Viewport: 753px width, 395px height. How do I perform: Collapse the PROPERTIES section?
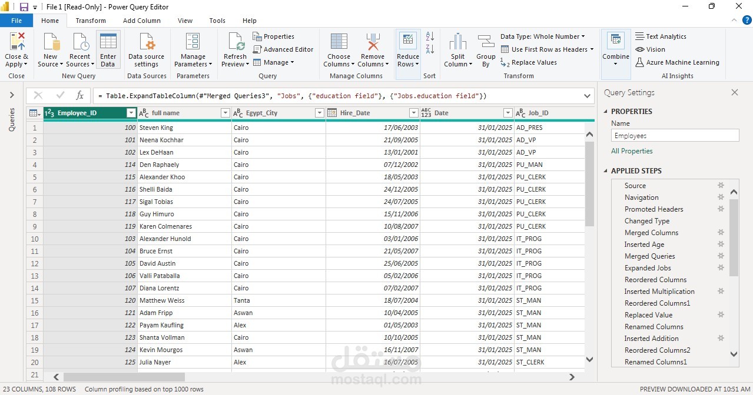(606, 112)
